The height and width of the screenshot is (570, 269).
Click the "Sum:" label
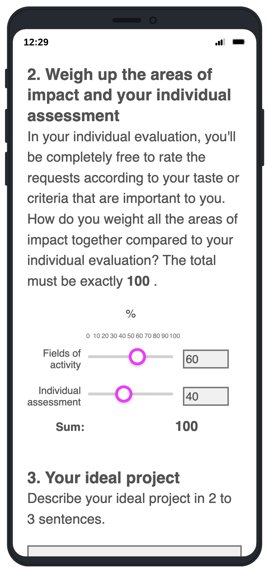click(x=70, y=427)
